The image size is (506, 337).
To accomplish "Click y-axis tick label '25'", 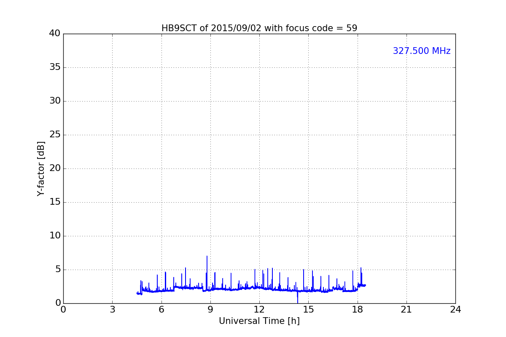I will pos(55,135).
